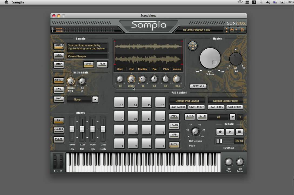Click the Wi-Fi status icon
Viewport: 294px width, 195px height.
(x=240, y=2)
